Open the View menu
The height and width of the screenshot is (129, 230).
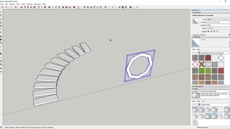point(6,4)
